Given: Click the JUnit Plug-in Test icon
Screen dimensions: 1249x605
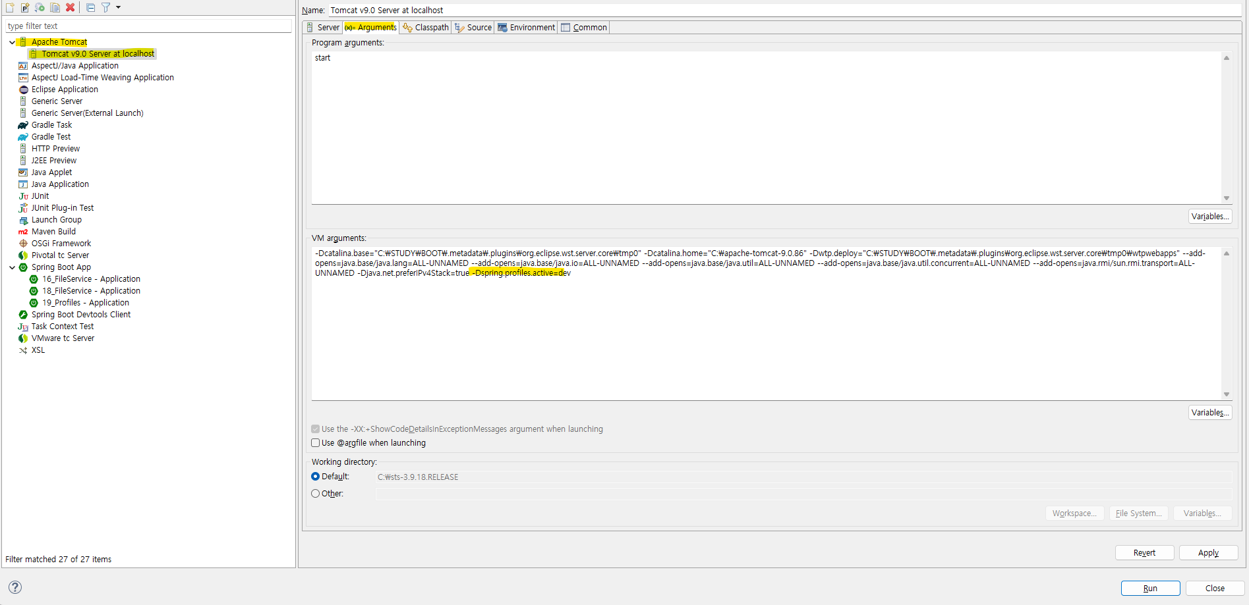Looking at the screenshot, I should (23, 208).
